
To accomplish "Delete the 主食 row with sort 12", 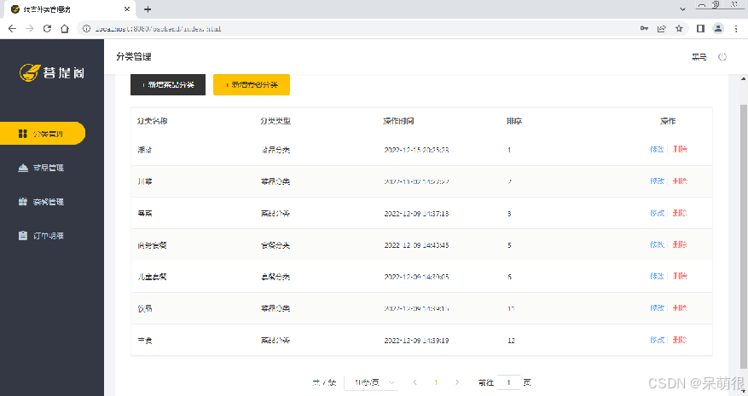I will tap(680, 340).
